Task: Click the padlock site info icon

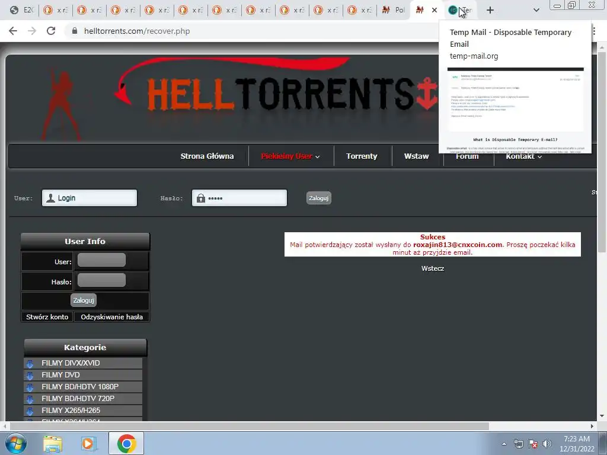Action: click(x=75, y=31)
